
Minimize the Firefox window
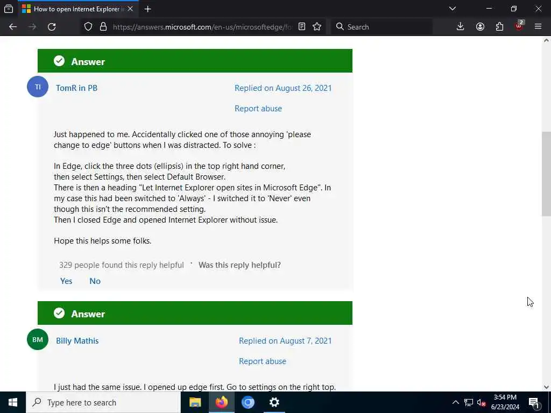(x=489, y=9)
